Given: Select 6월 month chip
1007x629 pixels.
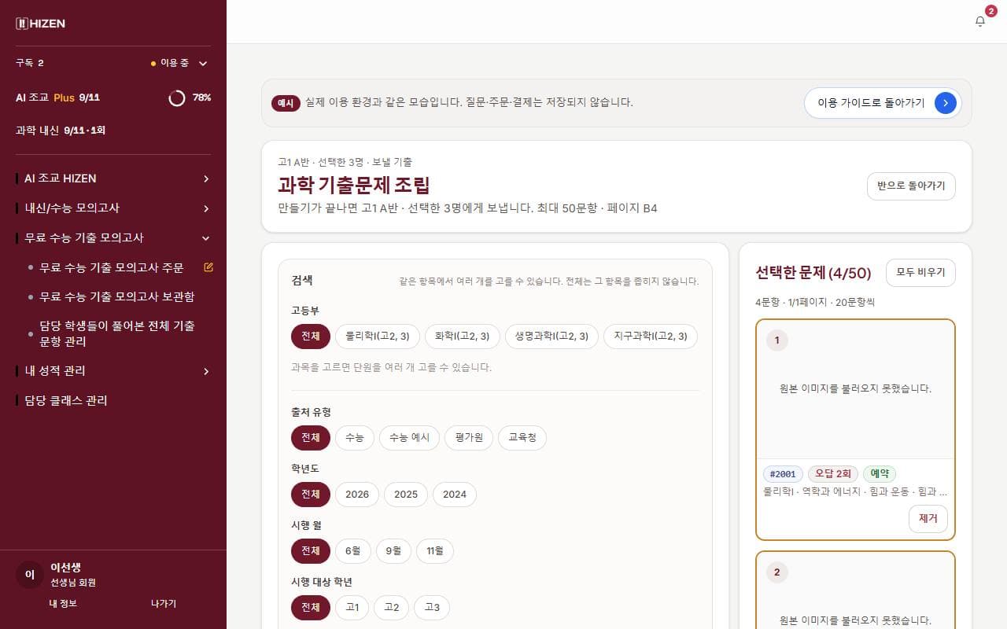Looking at the screenshot, I should [353, 550].
